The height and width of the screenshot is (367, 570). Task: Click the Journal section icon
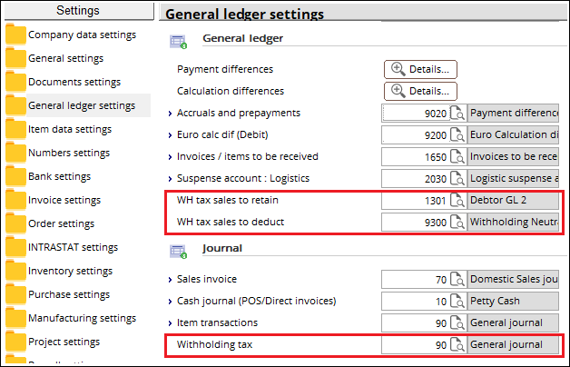coord(178,252)
